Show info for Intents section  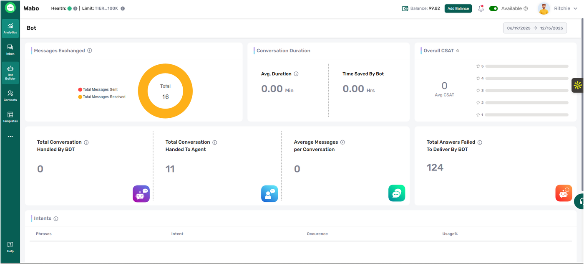(x=56, y=218)
